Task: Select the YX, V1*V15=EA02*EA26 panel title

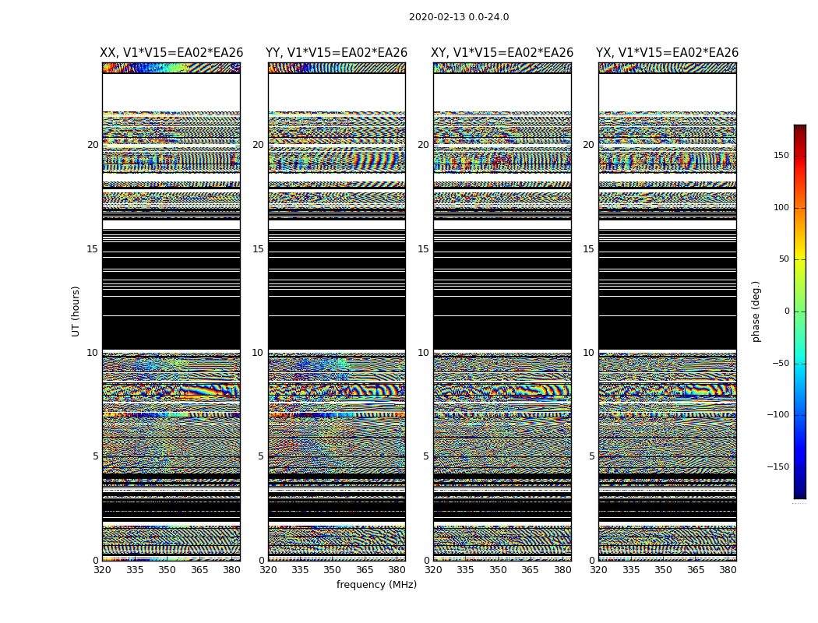Action: tap(667, 53)
